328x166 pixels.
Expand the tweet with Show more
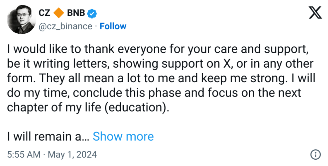123,136
